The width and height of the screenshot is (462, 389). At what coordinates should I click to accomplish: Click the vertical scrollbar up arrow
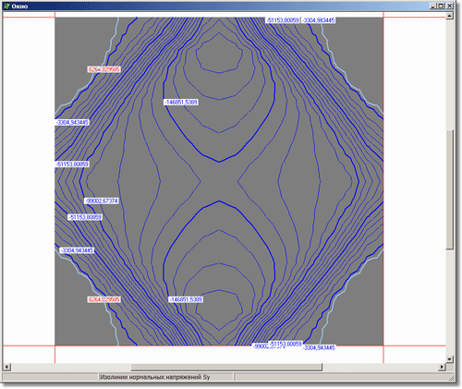[x=450, y=16]
